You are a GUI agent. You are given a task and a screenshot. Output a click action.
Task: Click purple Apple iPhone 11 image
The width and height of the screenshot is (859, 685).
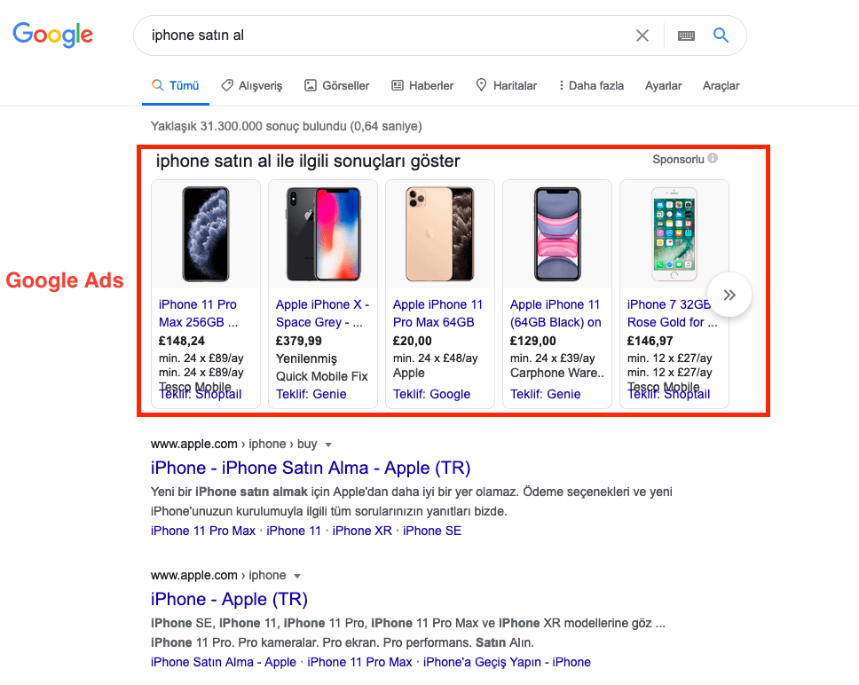[x=557, y=234]
